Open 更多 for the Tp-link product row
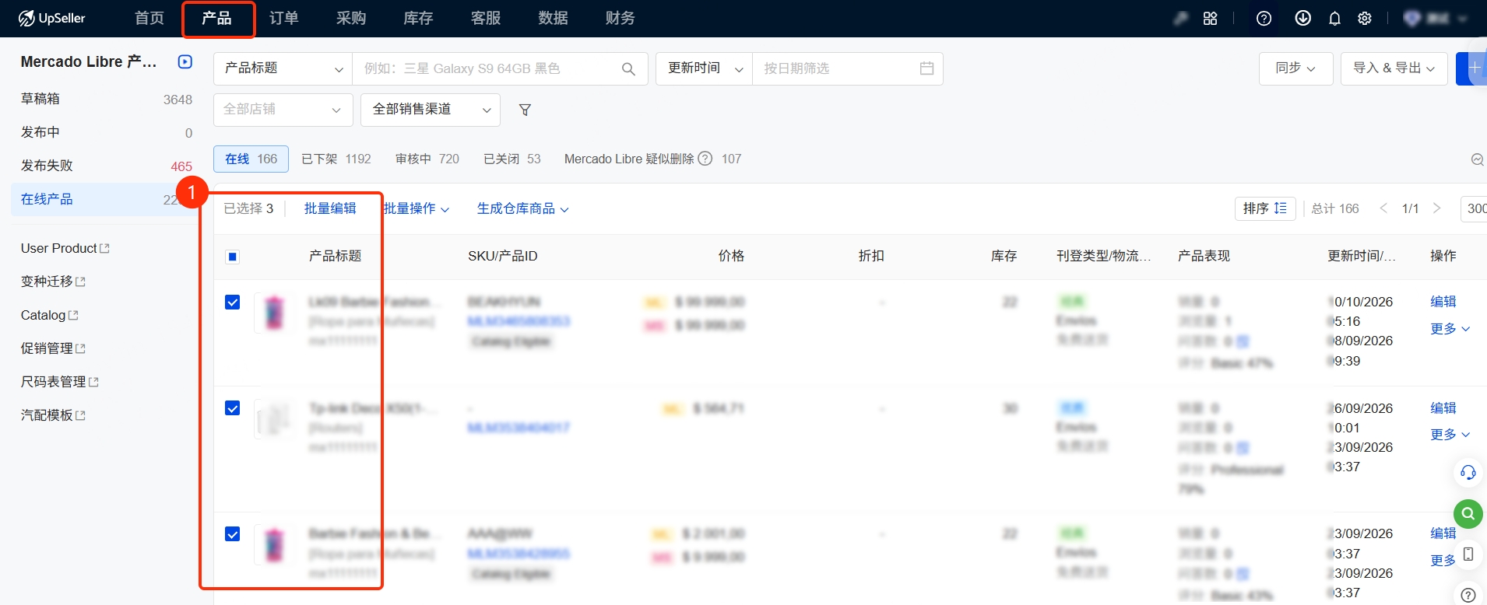 click(x=1450, y=435)
